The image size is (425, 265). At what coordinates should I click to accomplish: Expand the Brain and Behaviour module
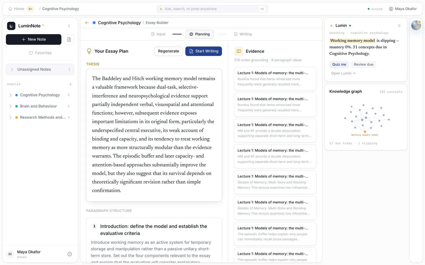click(x=10, y=106)
